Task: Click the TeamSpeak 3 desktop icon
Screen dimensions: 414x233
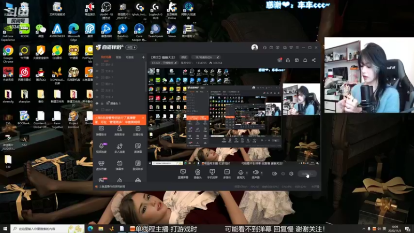Action: pyautogui.click(x=156, y=32)
